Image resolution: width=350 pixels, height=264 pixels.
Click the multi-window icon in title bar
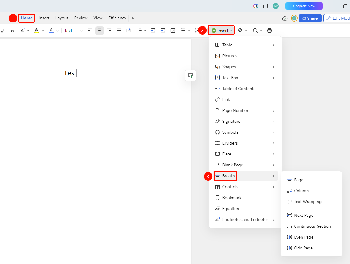tap(265, 6)
